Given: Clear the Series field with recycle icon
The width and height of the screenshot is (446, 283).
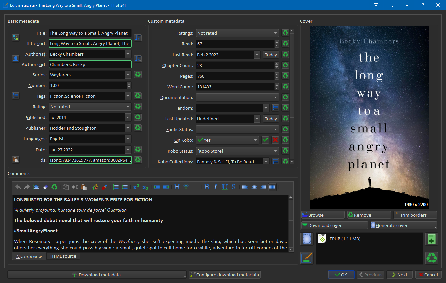Looking at the screenshot, I should 137,75.
